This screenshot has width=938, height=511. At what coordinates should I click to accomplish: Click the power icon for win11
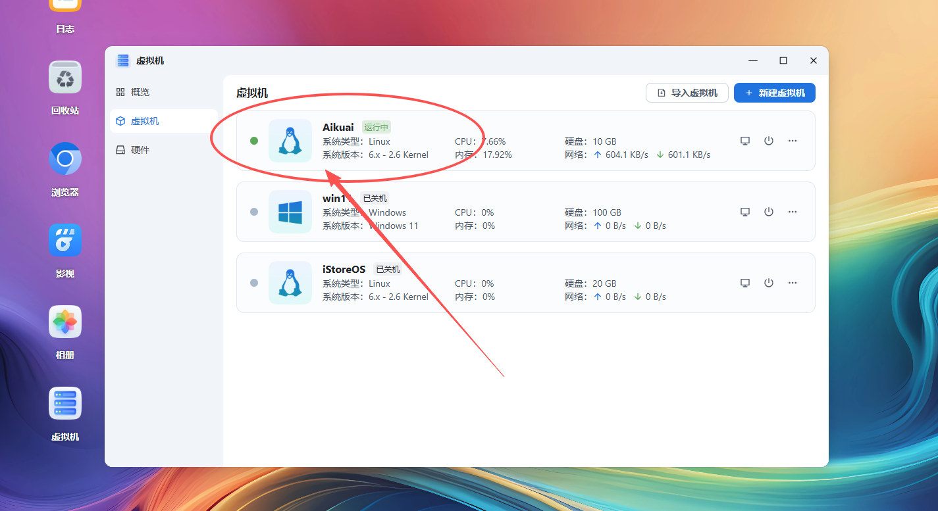[x=769, y=212]
